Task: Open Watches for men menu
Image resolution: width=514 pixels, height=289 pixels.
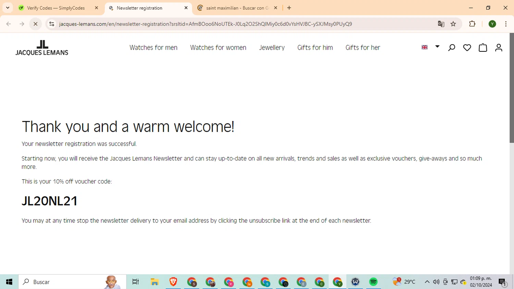Action: coord(154,48)
